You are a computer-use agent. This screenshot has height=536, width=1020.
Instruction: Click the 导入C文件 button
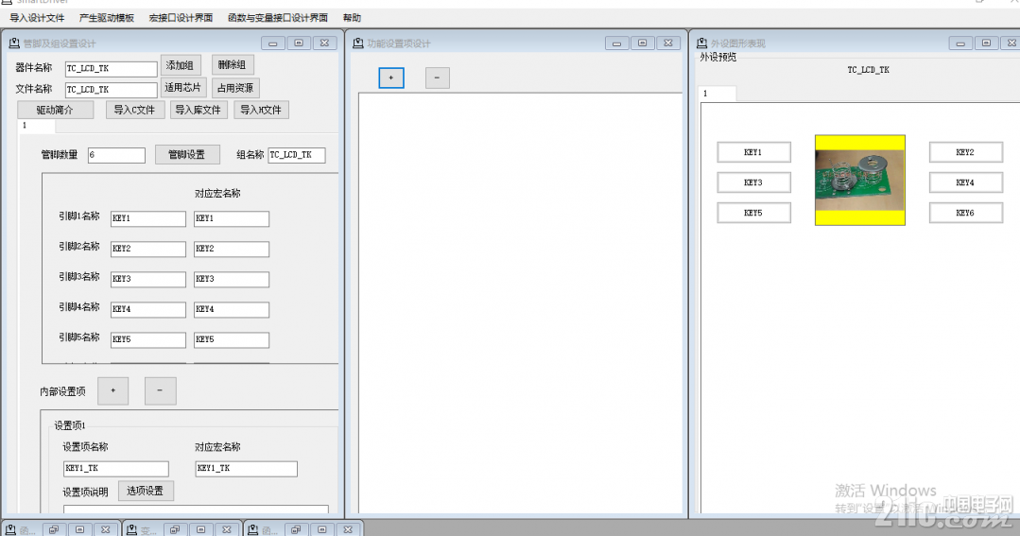(134, 110)
